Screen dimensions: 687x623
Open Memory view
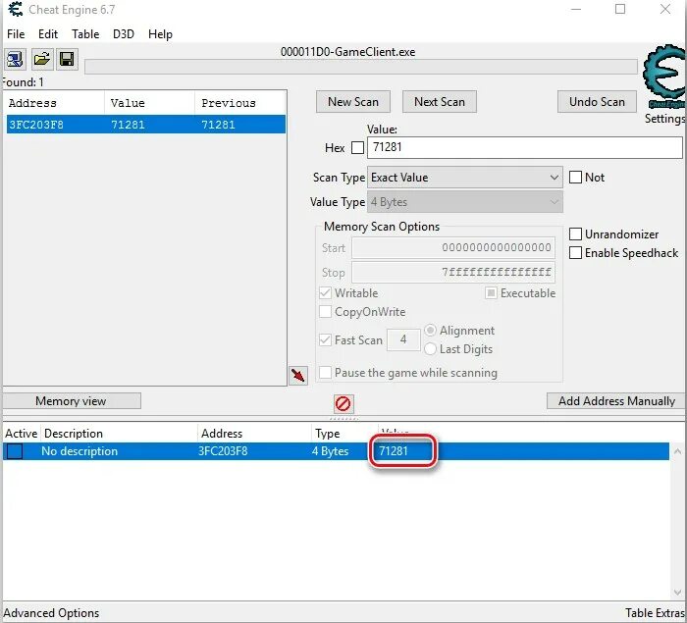72,401
